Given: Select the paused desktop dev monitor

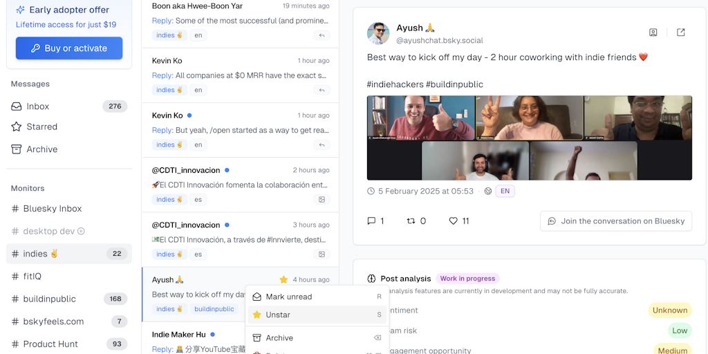Looking at the screenshot, I should point(69,231).
